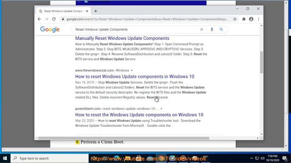Select the Reset Windows Update Components tab

[x=63, y=11]
